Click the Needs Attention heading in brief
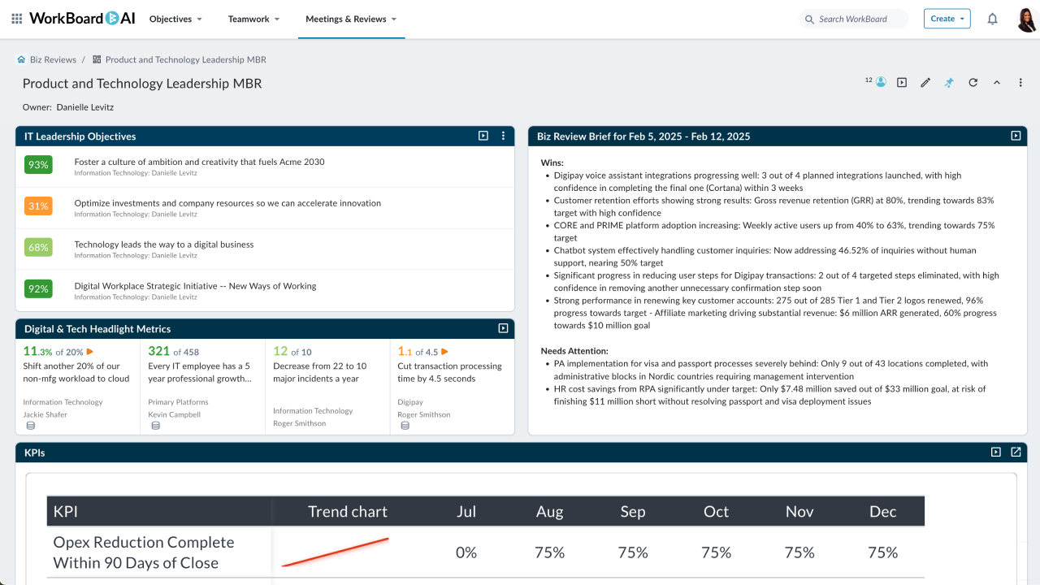Image resolution: width=1040 pixels, height=585 pixels. [574, 351]
